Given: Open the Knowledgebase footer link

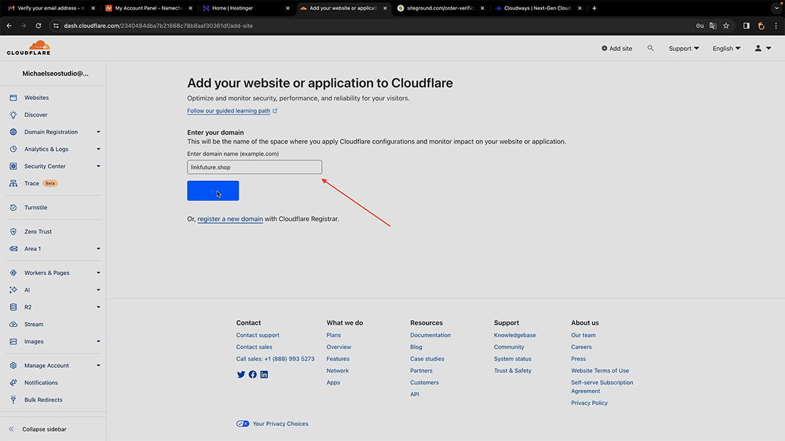Looking at the screenshot, I should 515,335.
